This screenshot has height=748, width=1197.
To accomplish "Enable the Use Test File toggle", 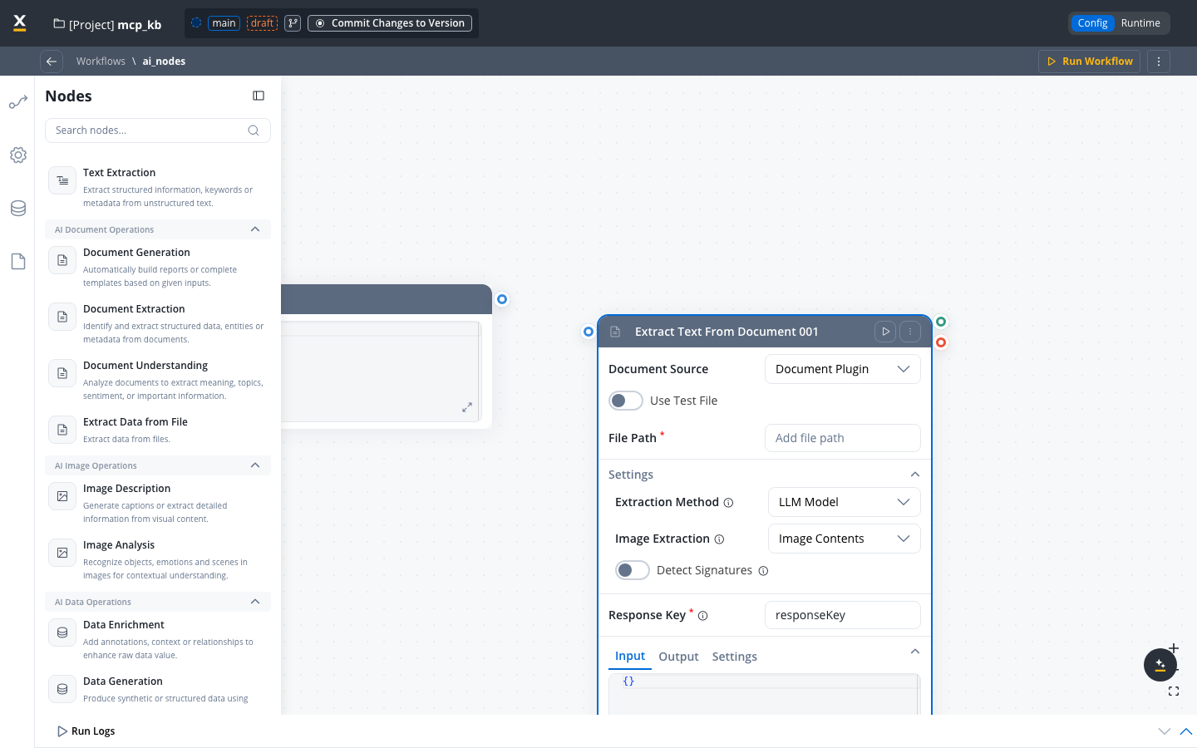I will pyautogui.click(x=626, y=401).
